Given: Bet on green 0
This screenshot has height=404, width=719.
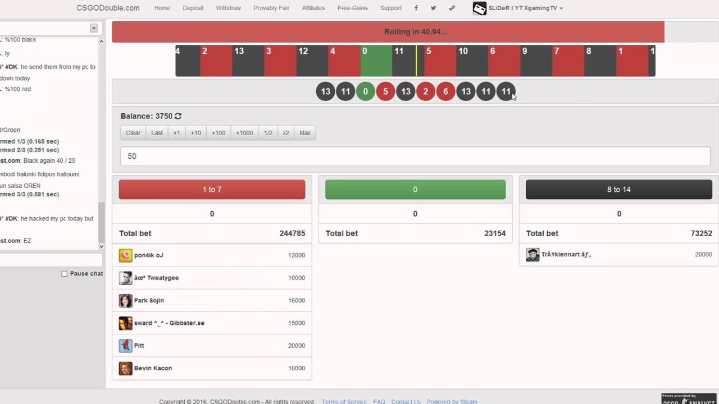Looking at the screenshot, I should click(415, 190).
